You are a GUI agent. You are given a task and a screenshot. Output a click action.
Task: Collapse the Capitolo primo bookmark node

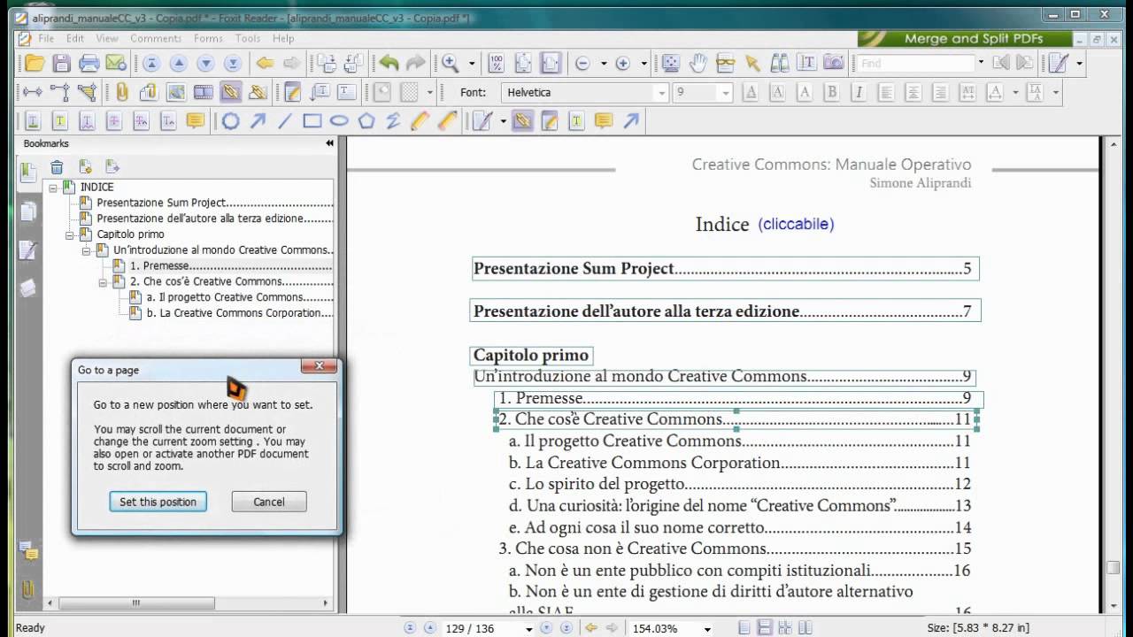(70, 234)
